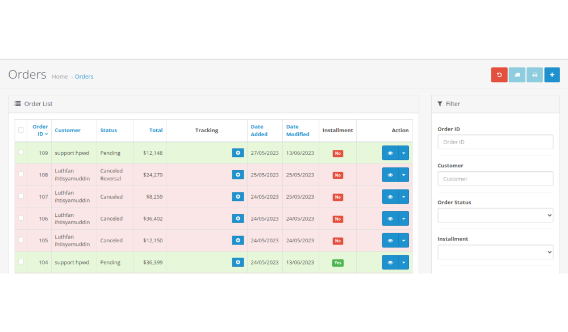Open the Order Status filter dropdown
568x332 pixels.
(495, 216)
